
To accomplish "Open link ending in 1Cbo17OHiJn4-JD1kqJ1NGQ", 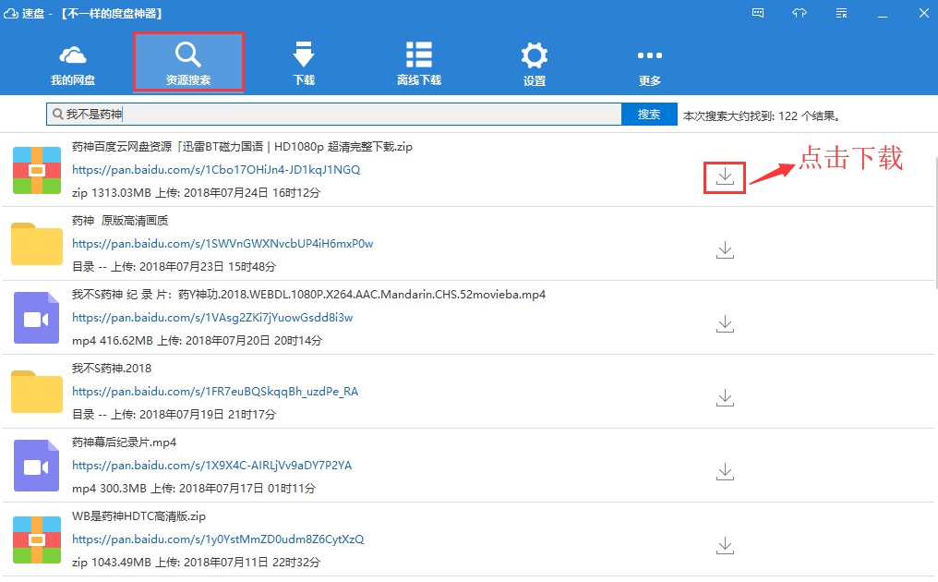I will (216, 169).
